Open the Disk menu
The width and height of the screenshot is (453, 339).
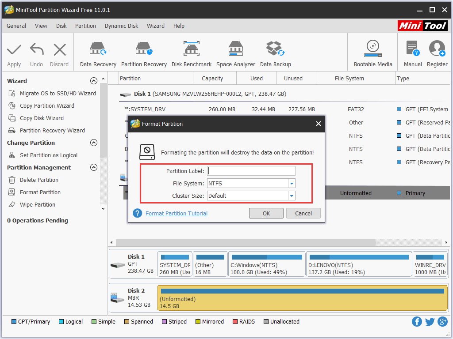click(x=61, y=26)
